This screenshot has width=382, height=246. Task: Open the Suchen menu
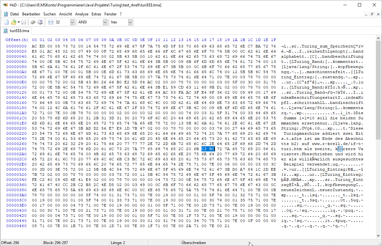[x=50, y=14]
